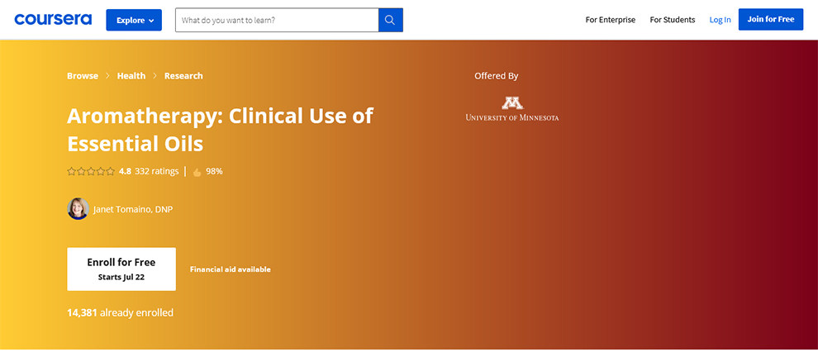Click the thumbs-up 98% icon

[x=197, y=172]
